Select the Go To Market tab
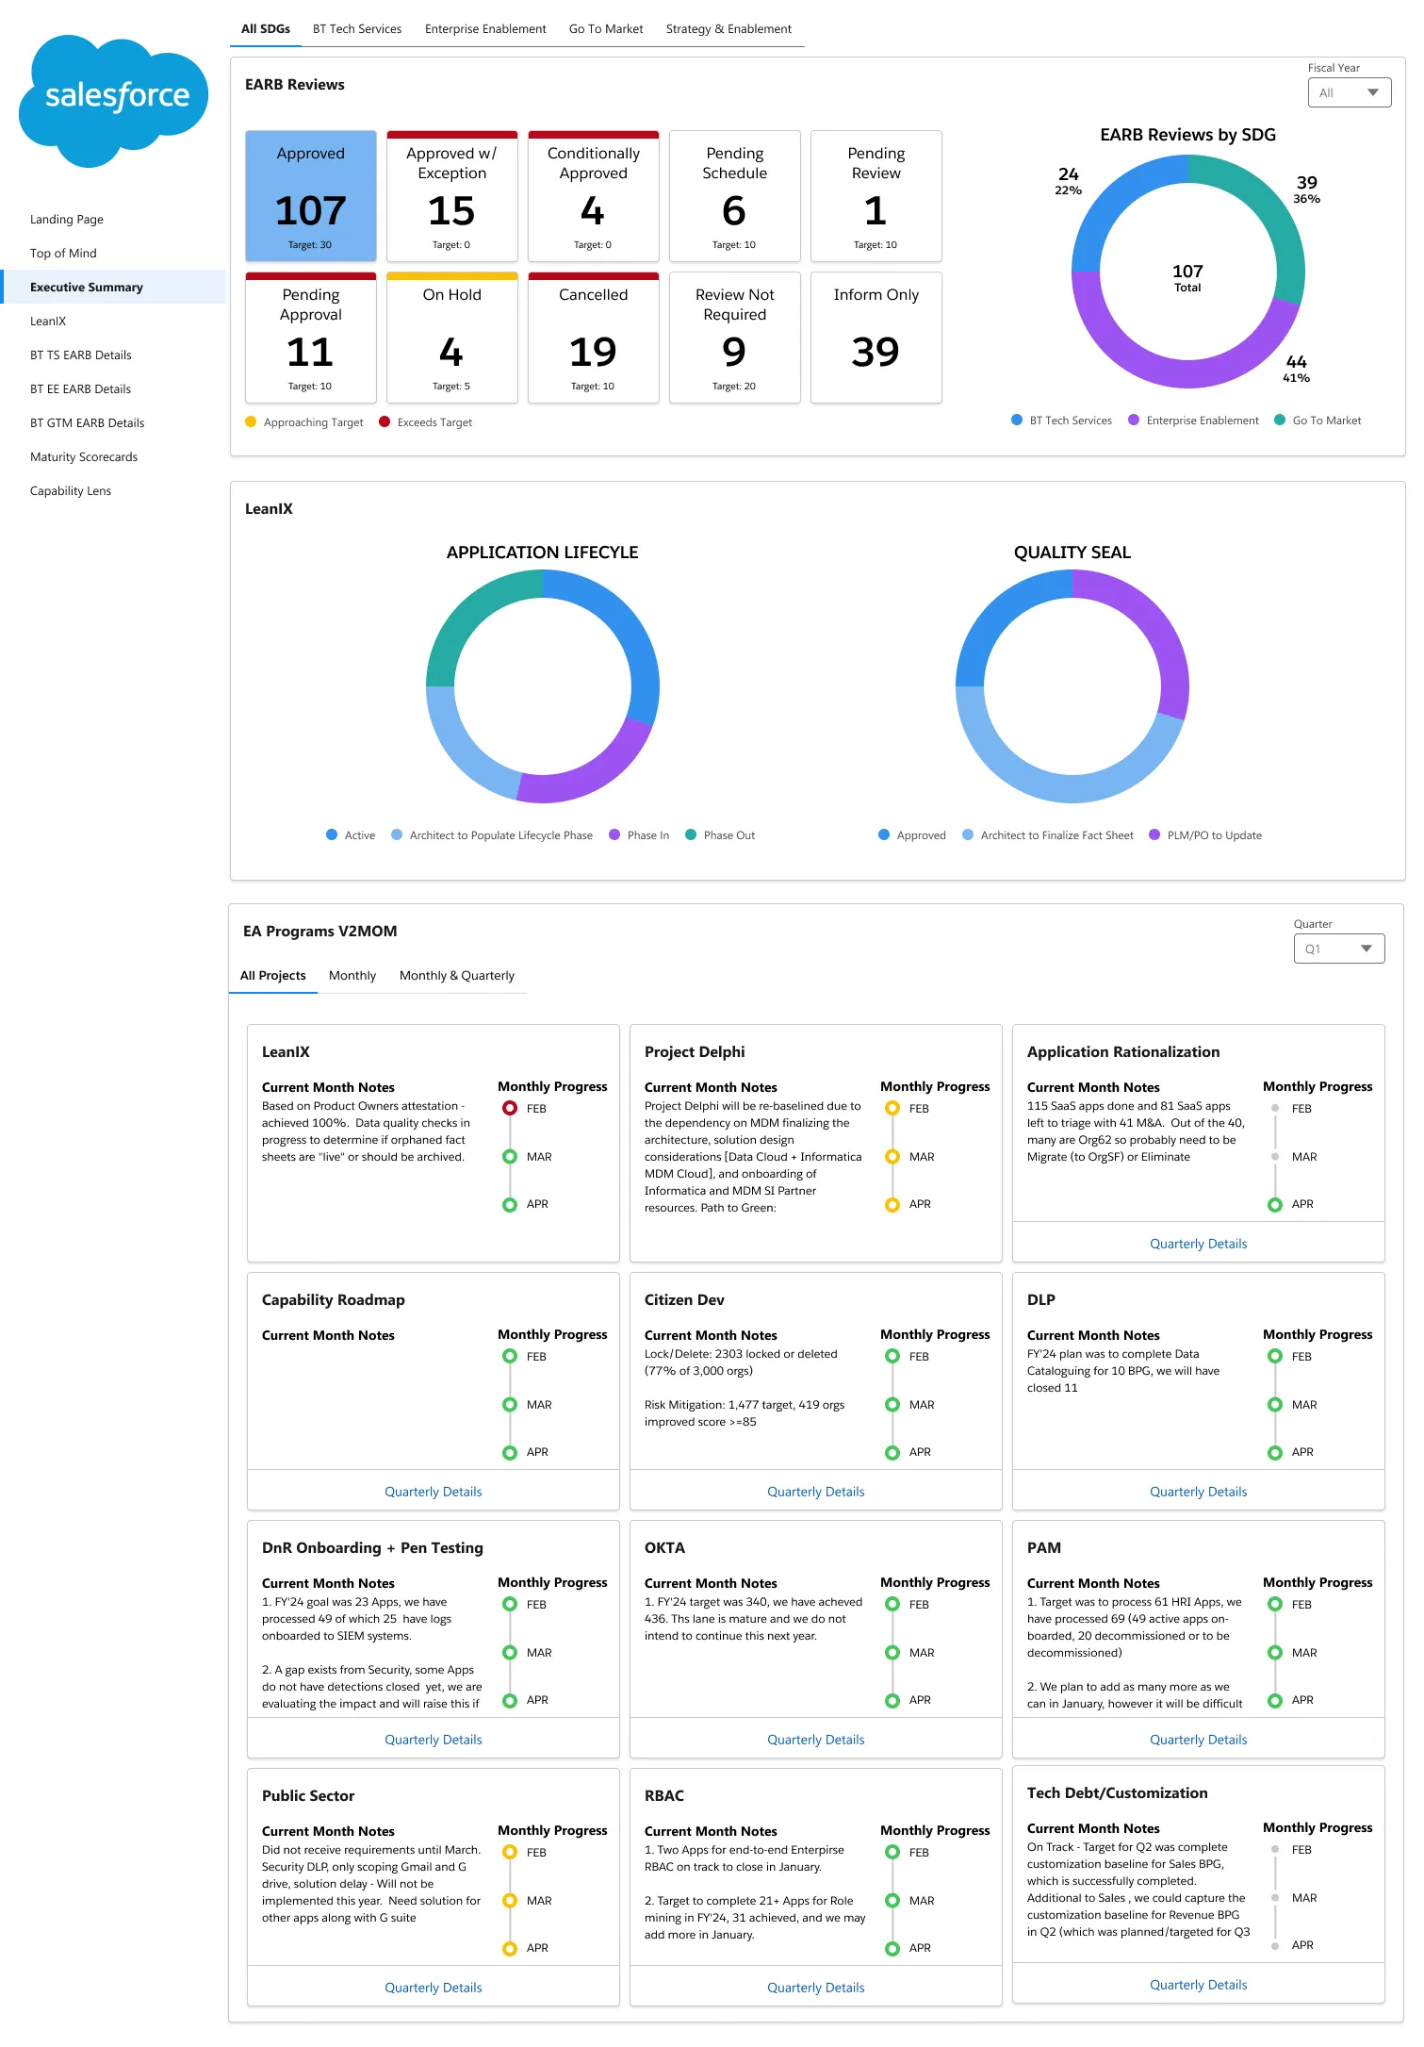The height and width of the screenshot is (2047, 1424). pos(606,29)
